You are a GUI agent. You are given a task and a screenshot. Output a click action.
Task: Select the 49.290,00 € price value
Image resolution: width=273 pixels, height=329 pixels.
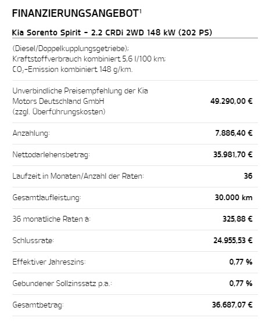(x=231, y=101)
